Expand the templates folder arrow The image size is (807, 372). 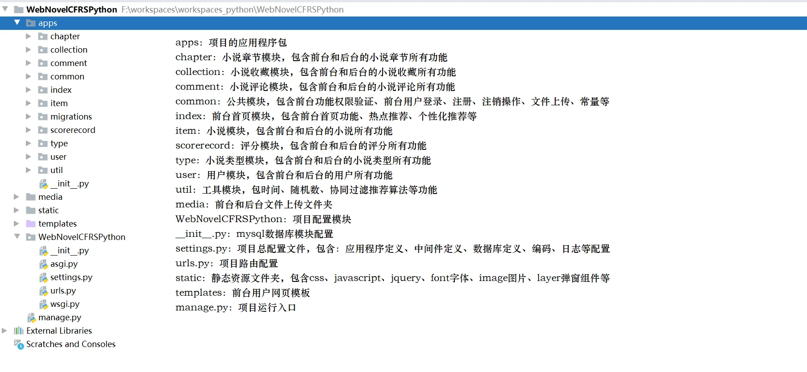coord(17,223)
